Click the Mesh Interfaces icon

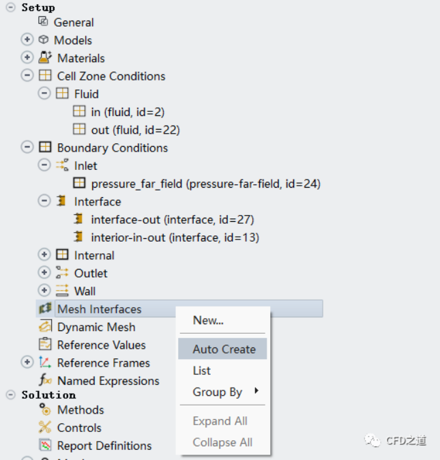click(45, 309)
